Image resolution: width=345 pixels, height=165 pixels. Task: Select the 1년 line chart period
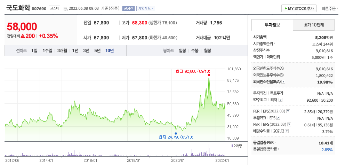point(75,50)
